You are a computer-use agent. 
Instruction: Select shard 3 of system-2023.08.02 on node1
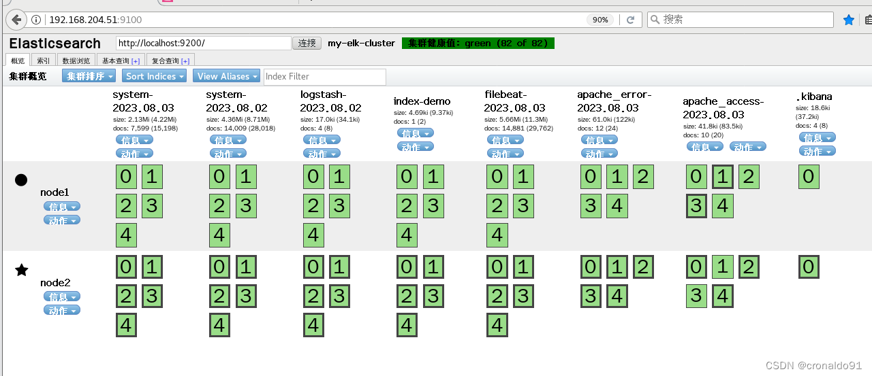246,206
